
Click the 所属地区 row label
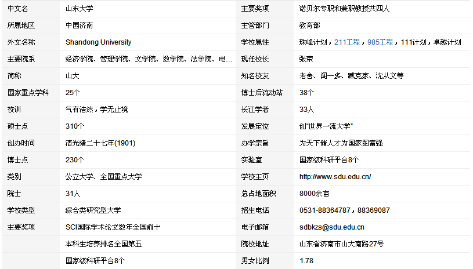21,26
